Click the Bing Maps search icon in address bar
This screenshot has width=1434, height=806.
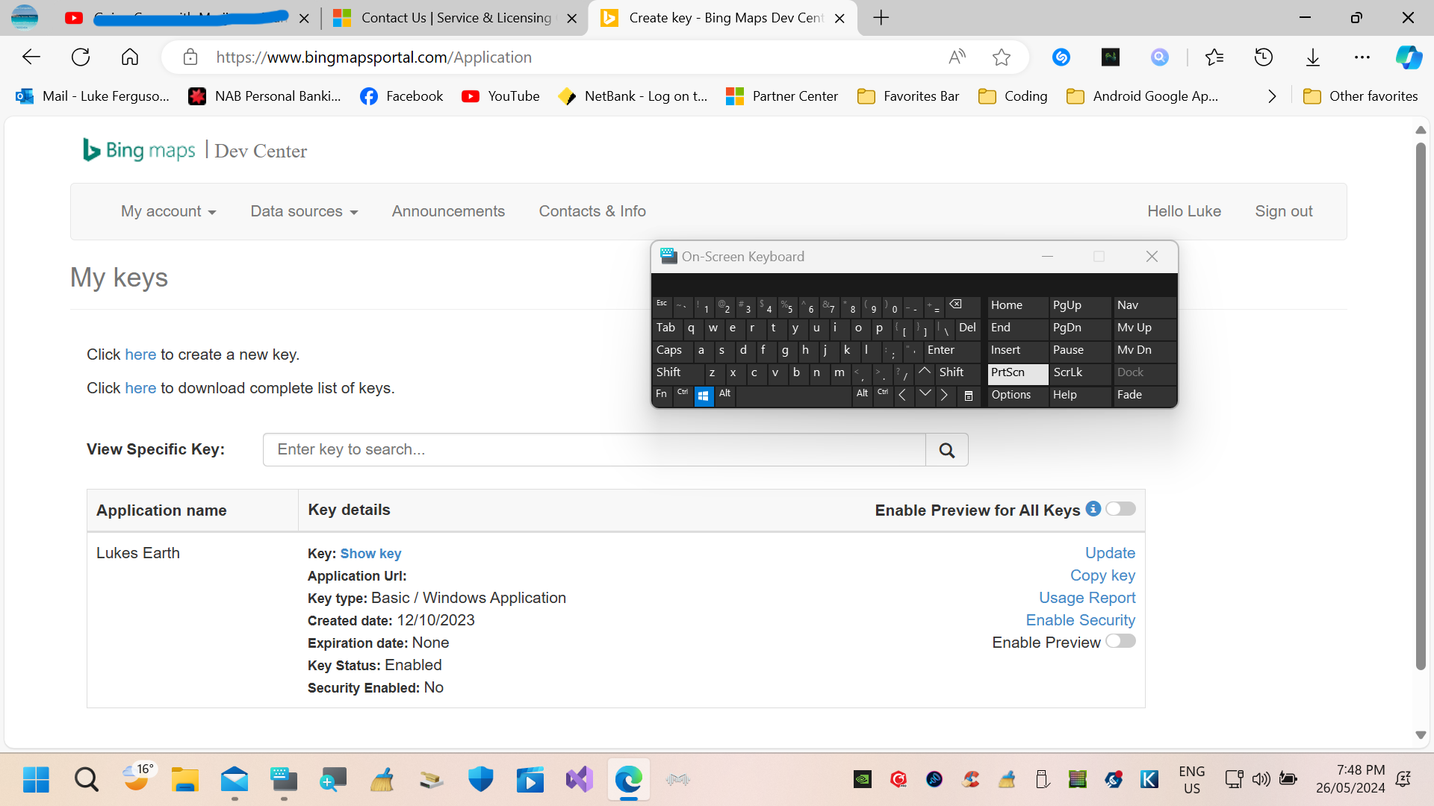[1159, 57]
